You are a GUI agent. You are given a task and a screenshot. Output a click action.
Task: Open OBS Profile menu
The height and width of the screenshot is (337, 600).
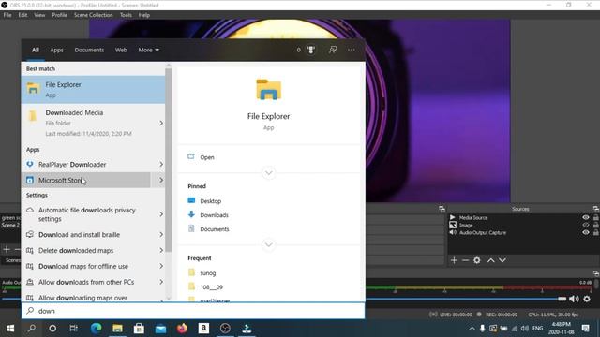click(x=60, y=15)
